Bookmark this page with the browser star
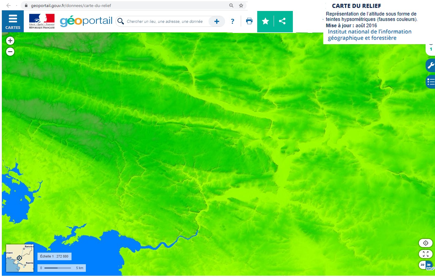The height and width of the screenshot is (277, 435). point(241,5)
